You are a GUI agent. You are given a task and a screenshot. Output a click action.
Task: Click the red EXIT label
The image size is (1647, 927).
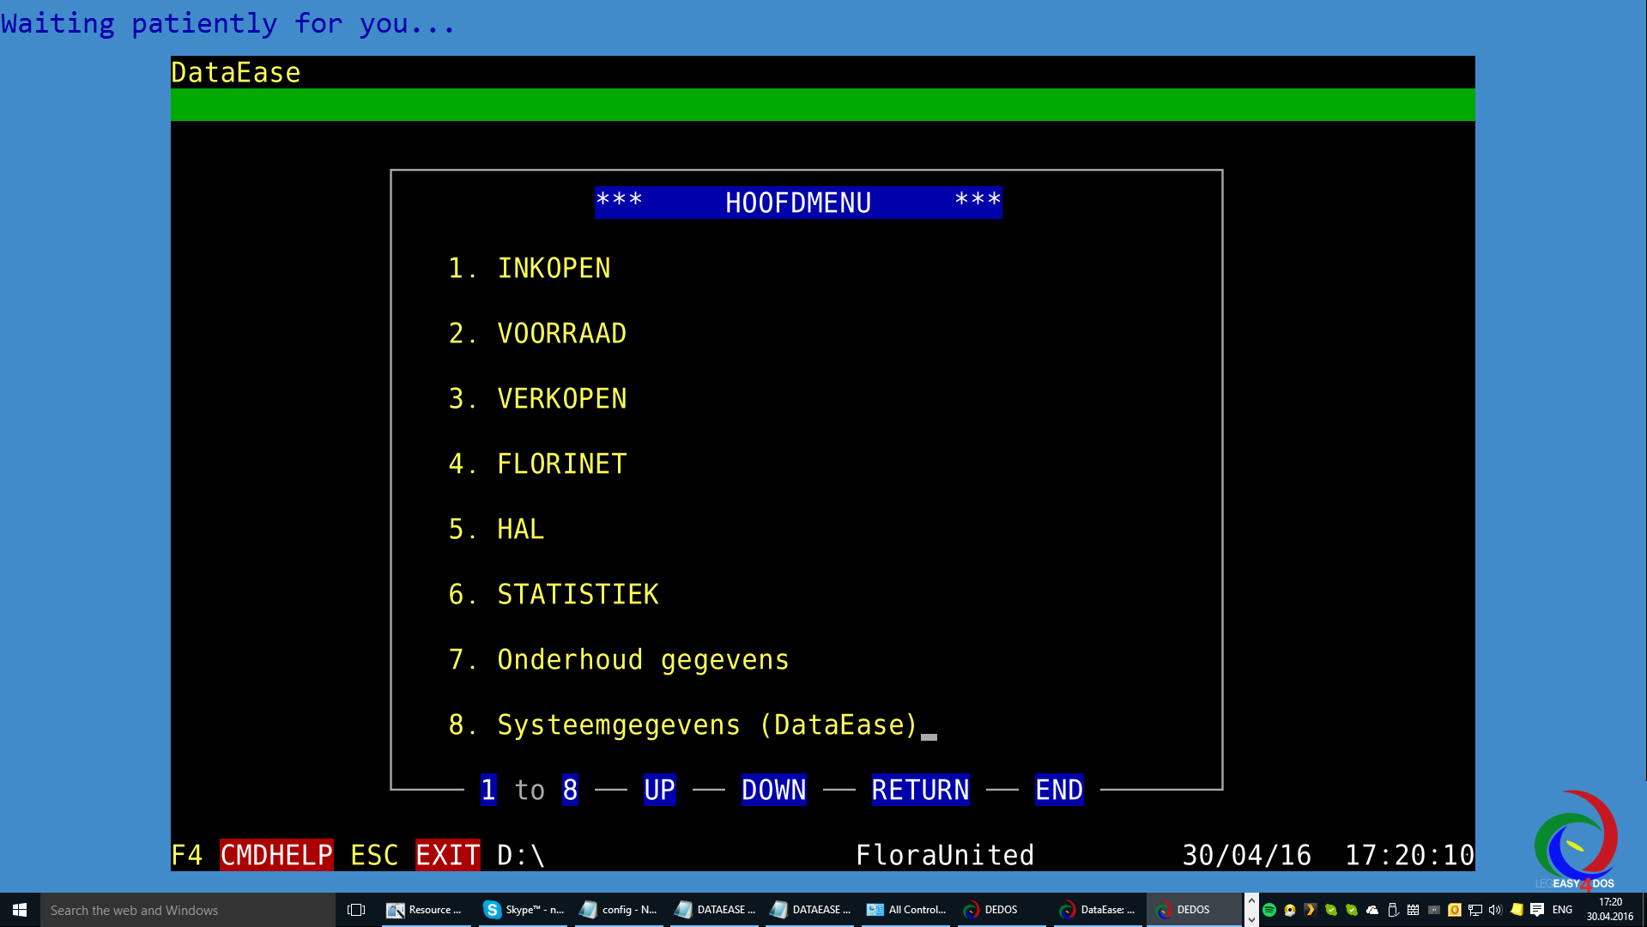pyautogui.click(x=447, y=855)
